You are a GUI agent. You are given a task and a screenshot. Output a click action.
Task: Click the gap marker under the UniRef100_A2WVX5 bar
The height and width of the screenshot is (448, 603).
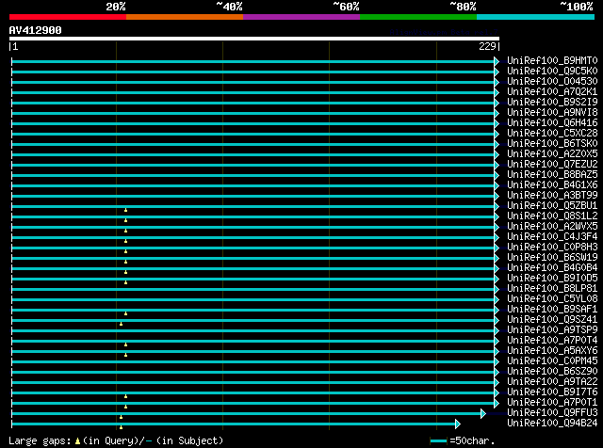125,231
